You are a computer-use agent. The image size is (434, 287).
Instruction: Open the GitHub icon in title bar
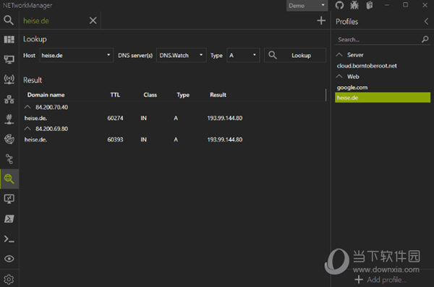[340, 5]
